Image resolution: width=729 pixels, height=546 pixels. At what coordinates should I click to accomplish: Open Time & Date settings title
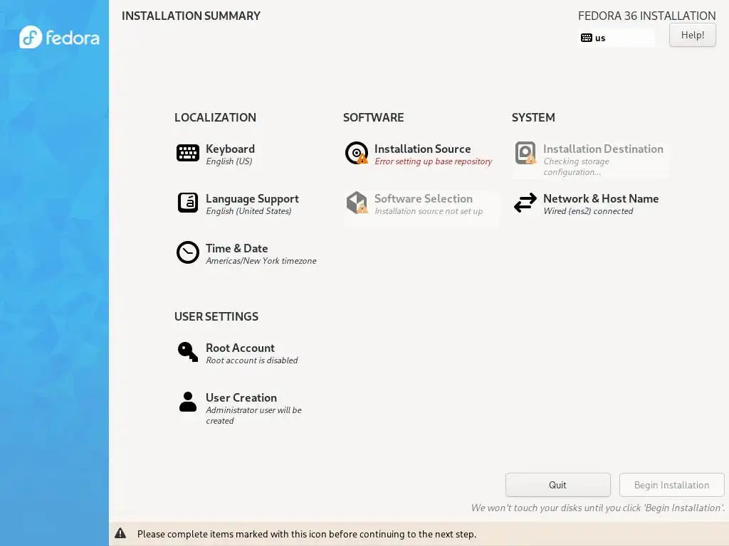click(x=236, y=248)
